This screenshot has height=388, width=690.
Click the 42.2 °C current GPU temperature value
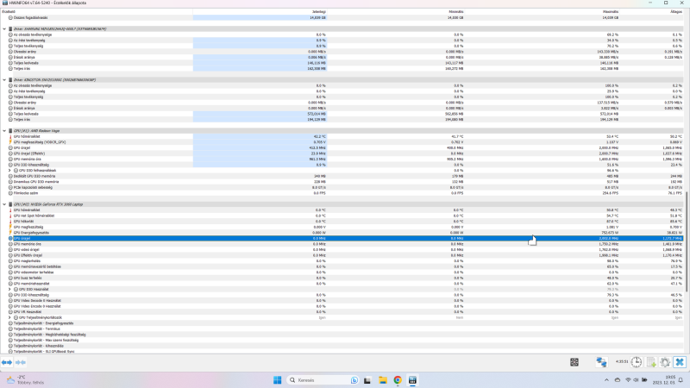319,136
